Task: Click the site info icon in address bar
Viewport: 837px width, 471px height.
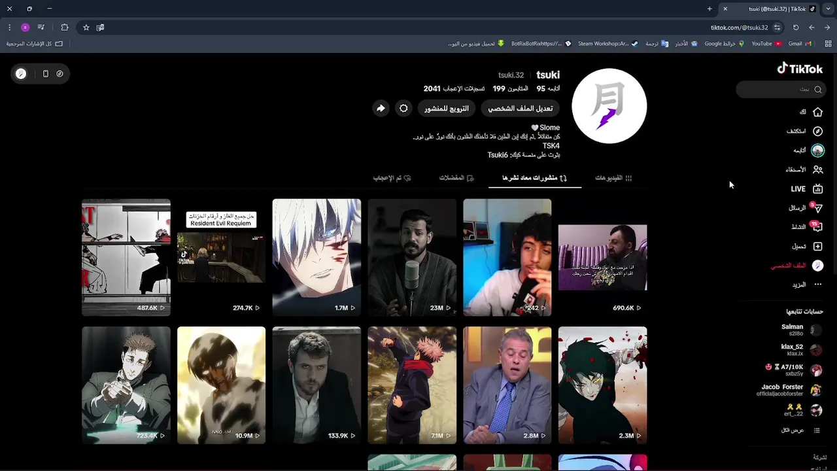Action: (x=777, y=27)
